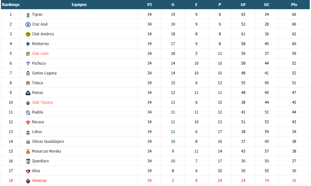
Task: Click the Equipos column header
Action: point(79,4)
